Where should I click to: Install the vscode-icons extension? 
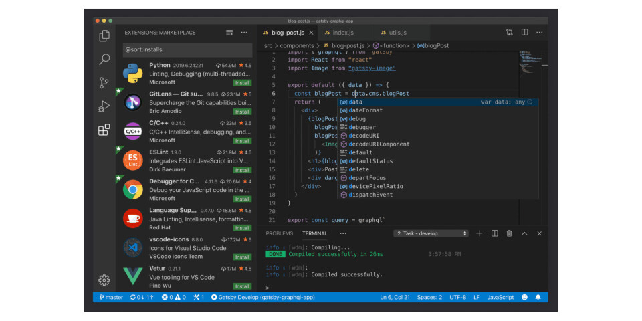(242, 257)
